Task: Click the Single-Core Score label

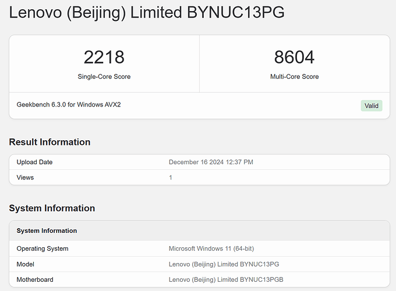Action: [x=104, y=76]
